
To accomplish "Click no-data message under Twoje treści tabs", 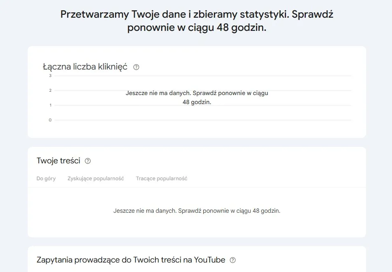I will 197,211.
